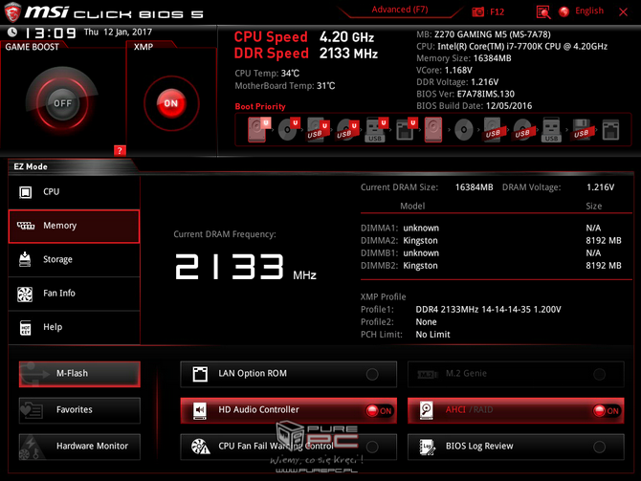
Task: Click the CPU Fan Fail Warning fan icon
Action: coord(200,447)
